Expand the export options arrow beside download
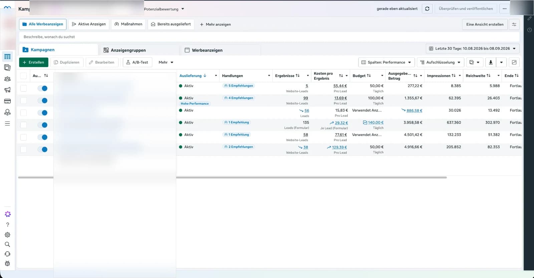Viewport: 534px width, 278px height. click(x=501, y=62)
